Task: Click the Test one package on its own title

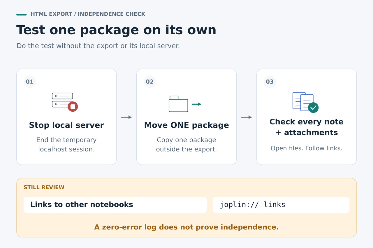Action: point(116,30)
